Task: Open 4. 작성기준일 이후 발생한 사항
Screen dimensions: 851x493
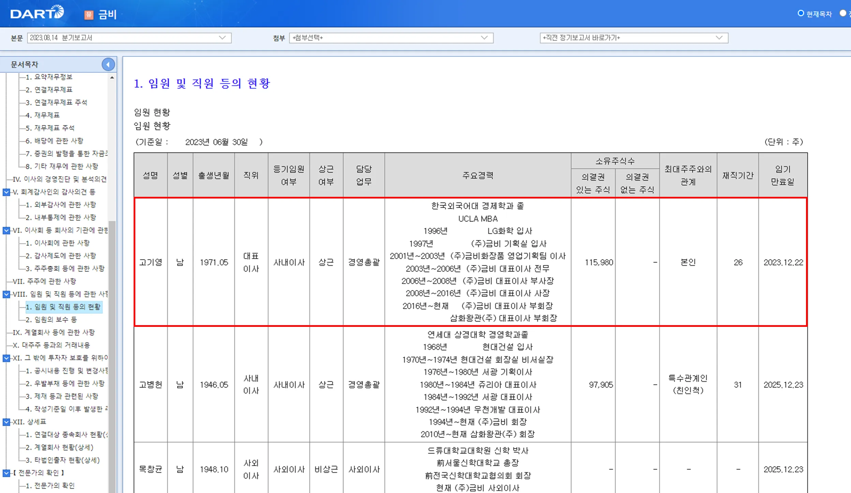Action: tap(67, 409)
